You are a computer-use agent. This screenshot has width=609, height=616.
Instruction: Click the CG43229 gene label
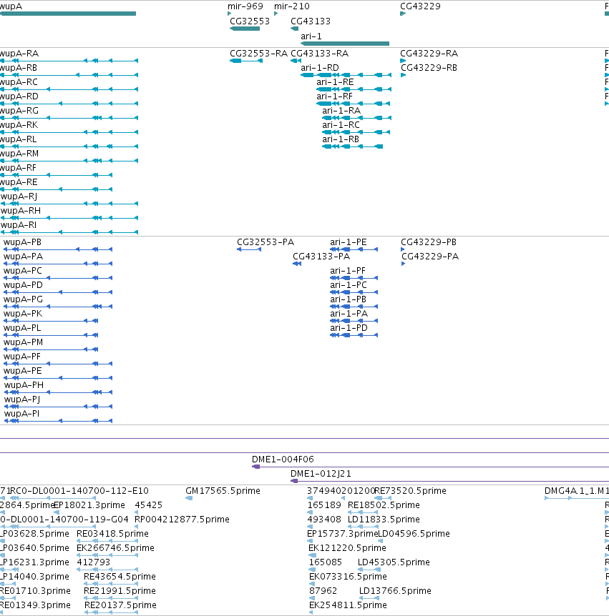[x=420, y=6]
